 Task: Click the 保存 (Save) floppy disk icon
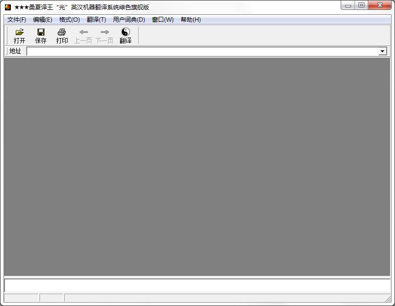click(40, 32)
